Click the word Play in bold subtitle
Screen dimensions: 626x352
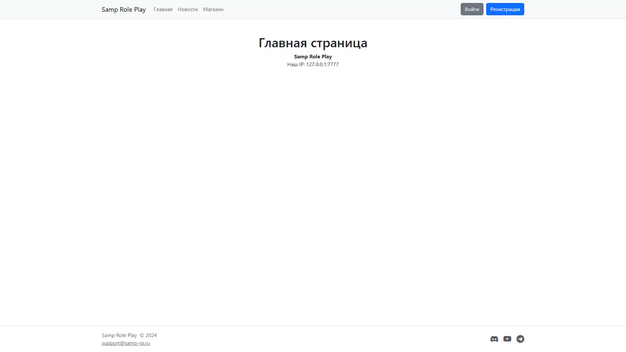point(327,56)
